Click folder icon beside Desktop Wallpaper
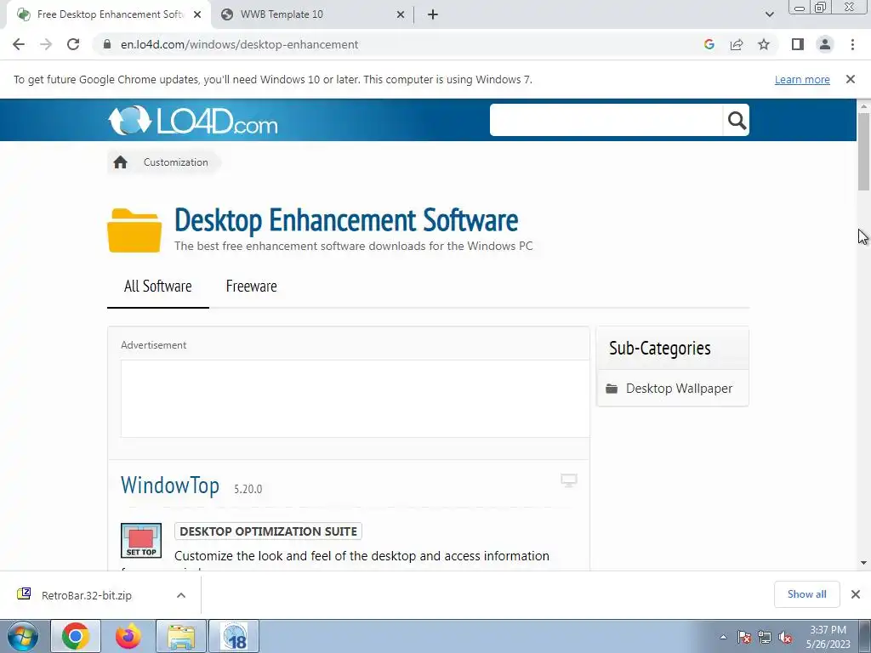The height and width of the screenshot is (653, 871). click(x=612, y=388)
